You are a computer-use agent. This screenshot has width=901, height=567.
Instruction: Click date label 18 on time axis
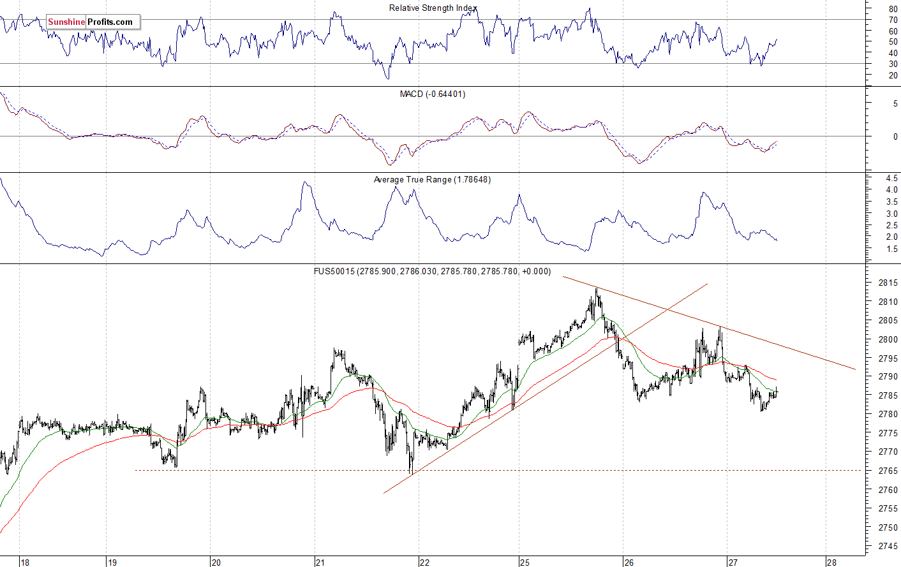25,562
